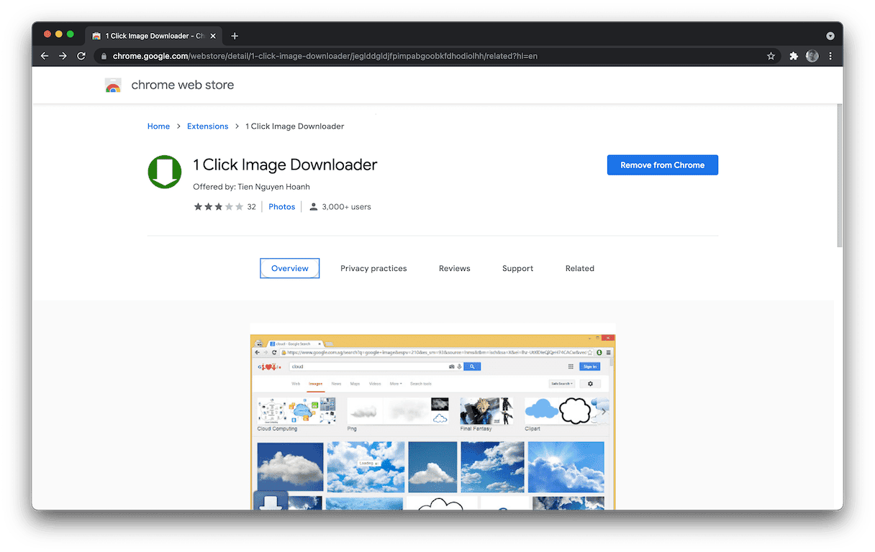Reload the current page
Viewport: 875px width, 552px height.
pyautogui.click(x=81, y=56)
